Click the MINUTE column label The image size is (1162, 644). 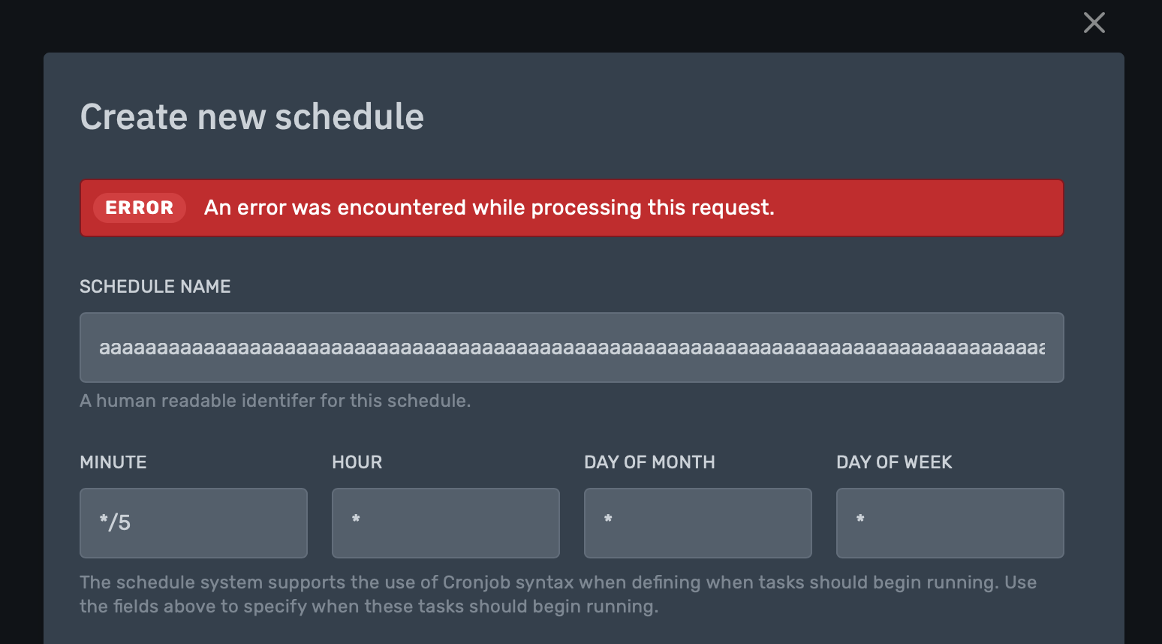tap(113, 462)
